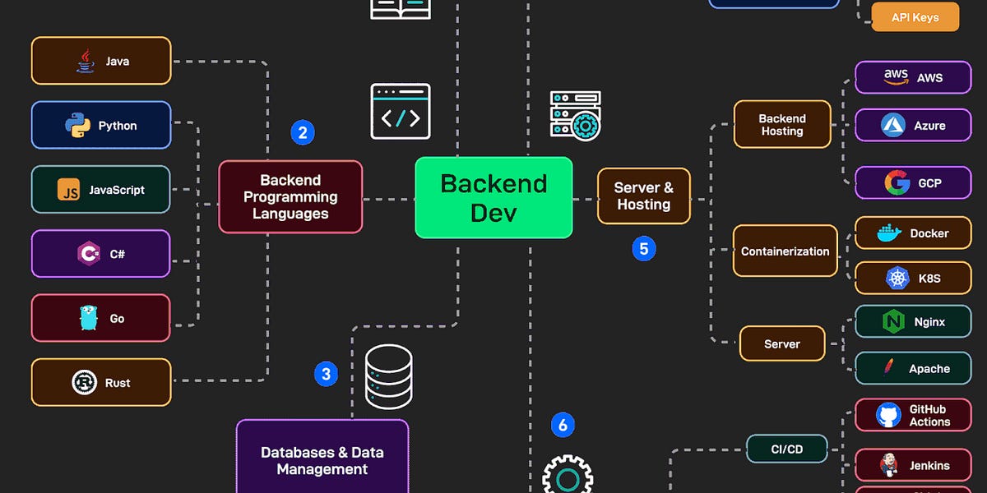Viewport: 987px width, 493px height.
Task: Click the Java coffee cup logo
Action: point(85,61)
